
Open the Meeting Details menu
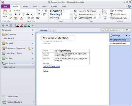tap(119, 18)
